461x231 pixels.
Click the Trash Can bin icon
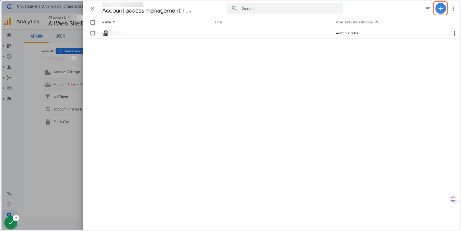pyautogui.click(x=48, y=122)
